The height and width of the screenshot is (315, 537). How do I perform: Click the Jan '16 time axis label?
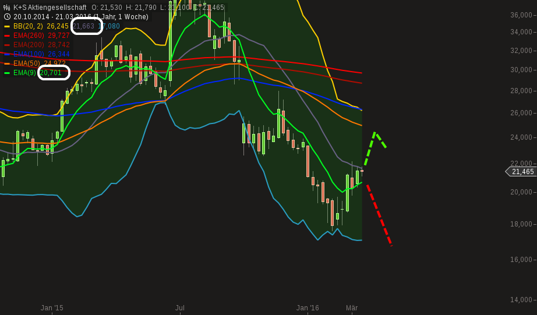click(x=308, y=308)
